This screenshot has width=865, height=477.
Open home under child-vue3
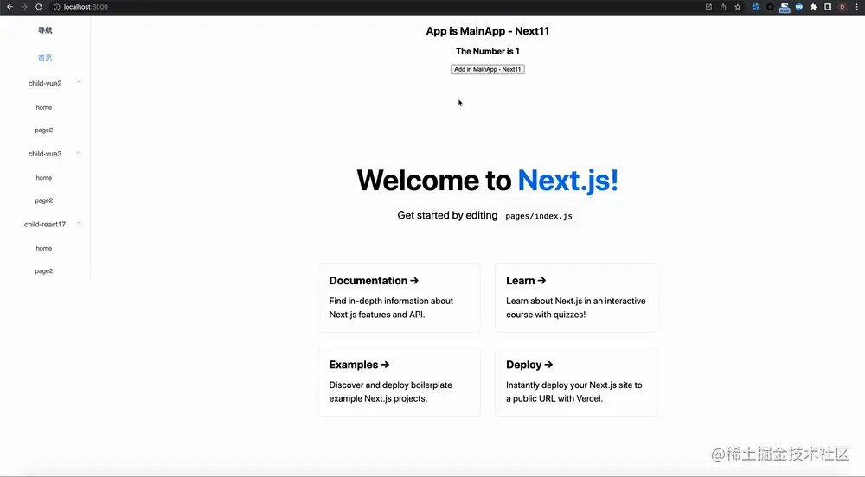(x=44, y=178)
